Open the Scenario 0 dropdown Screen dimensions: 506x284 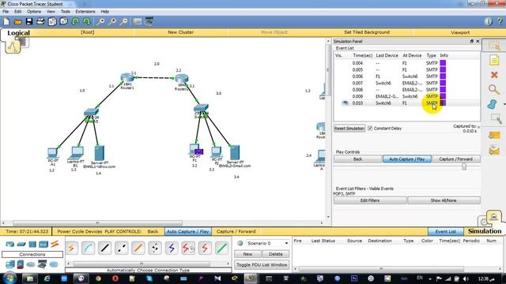click(267, 244)
